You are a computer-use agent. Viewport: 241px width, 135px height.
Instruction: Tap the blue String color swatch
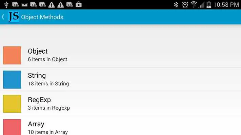click(x=12, y=80)
